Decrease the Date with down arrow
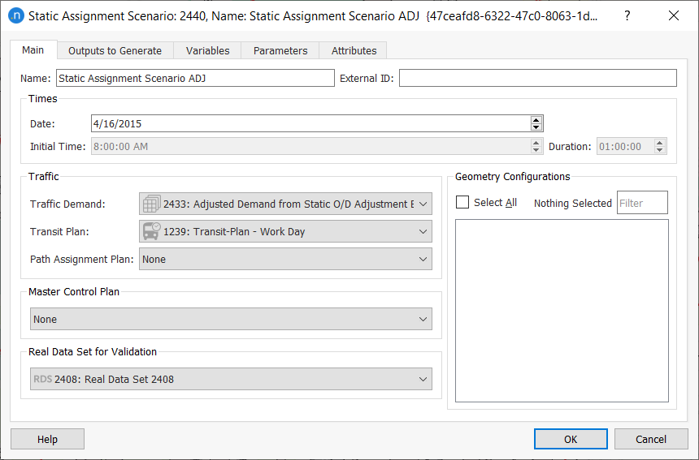Screen dimensions: 699x460 click(536, 127)
